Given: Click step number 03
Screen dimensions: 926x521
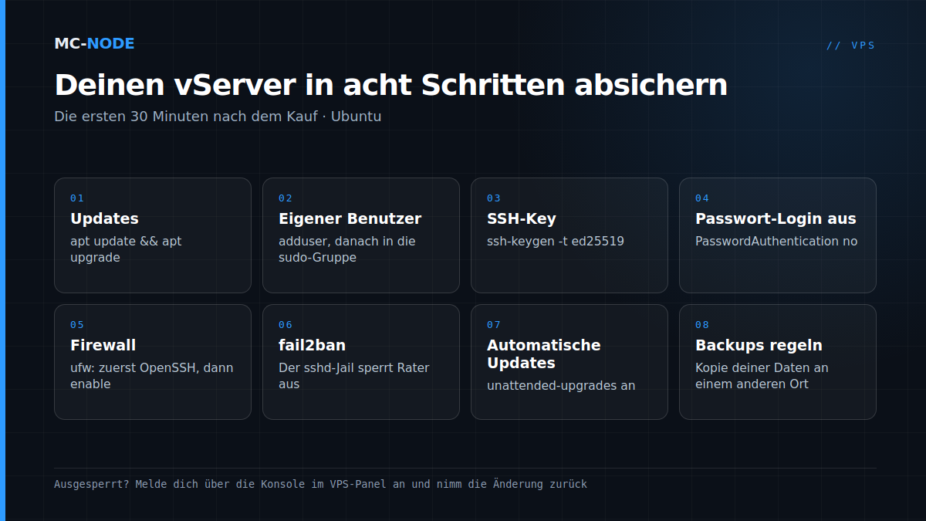Looking at the screenshot, I should coord(494,198).
